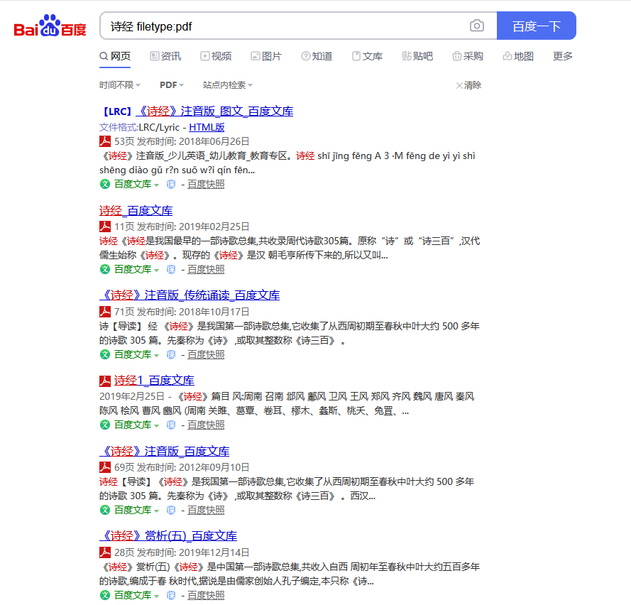Switch to the 地图 tab
631x605 pixels.
(518, 56)
